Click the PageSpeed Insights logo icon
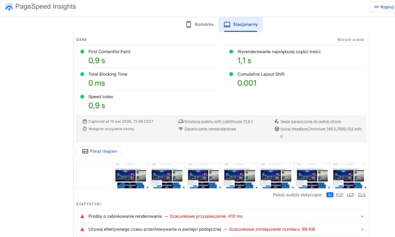This screenshot has height=237, width=395. [x=9, y=7]
